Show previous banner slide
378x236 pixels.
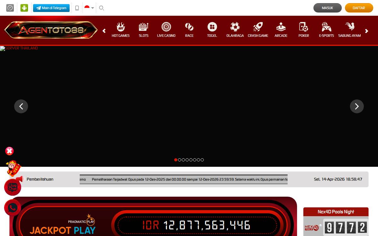pyautogui.click(x=21, y=106)
